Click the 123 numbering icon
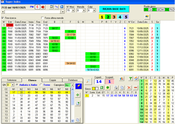The width and height of the screenshot is (175, 124). (x=57, y=7)
